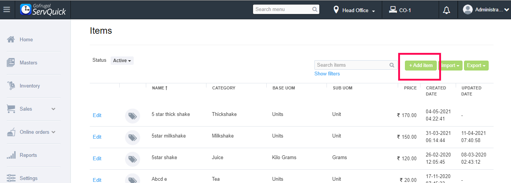The width and height of the screenshot is (511, 183).
Task: Expand the Head Office location dropdown
Action: click(x=355, y=10)
